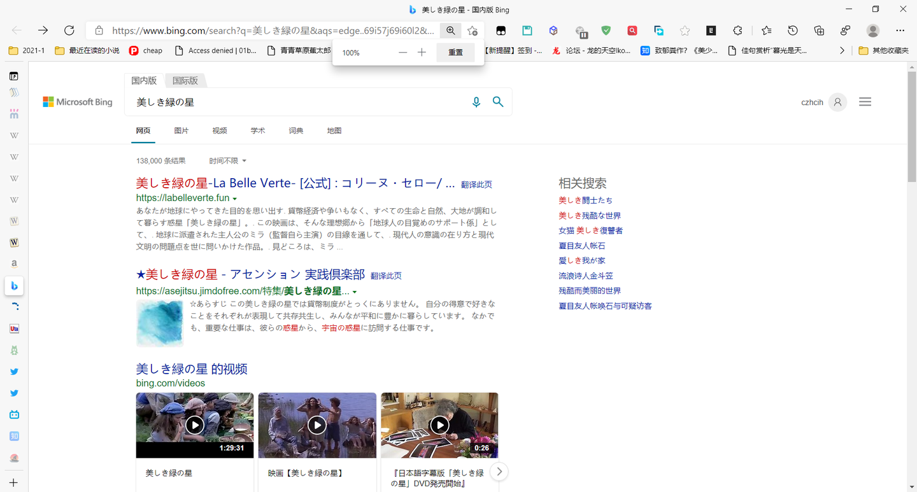This screenshot has height=492, width=917.
Task: Select the Bing icon in the left sidebar
Action: (14, 286)
